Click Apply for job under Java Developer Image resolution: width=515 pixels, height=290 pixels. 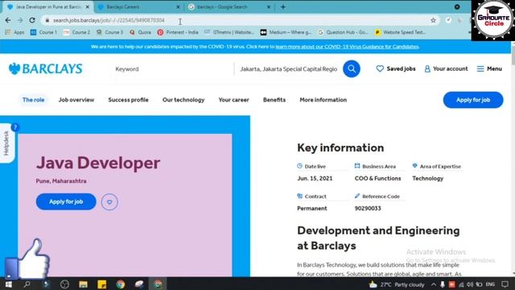click(x=66, y=201)
